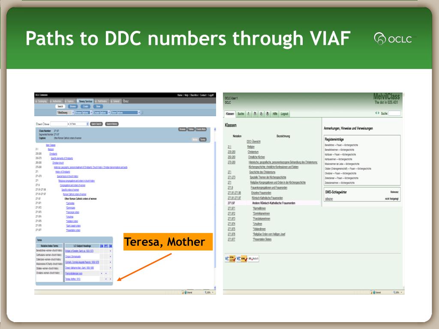Open the Hilfe tab in MelvilClass
Image resolution: width=439 pixels, height=329 pixels.
tap(275, 114)
